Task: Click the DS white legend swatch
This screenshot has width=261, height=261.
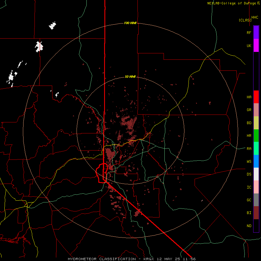Action: [256, 174]
